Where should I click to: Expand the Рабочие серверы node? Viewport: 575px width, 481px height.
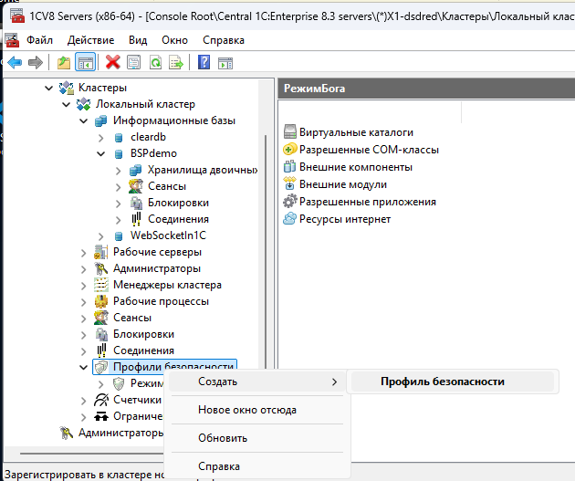(x=84, y=253)
